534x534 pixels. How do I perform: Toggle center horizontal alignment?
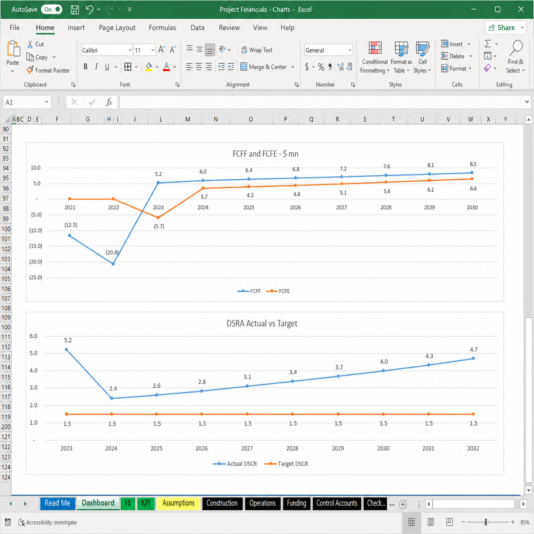[199, 66]
